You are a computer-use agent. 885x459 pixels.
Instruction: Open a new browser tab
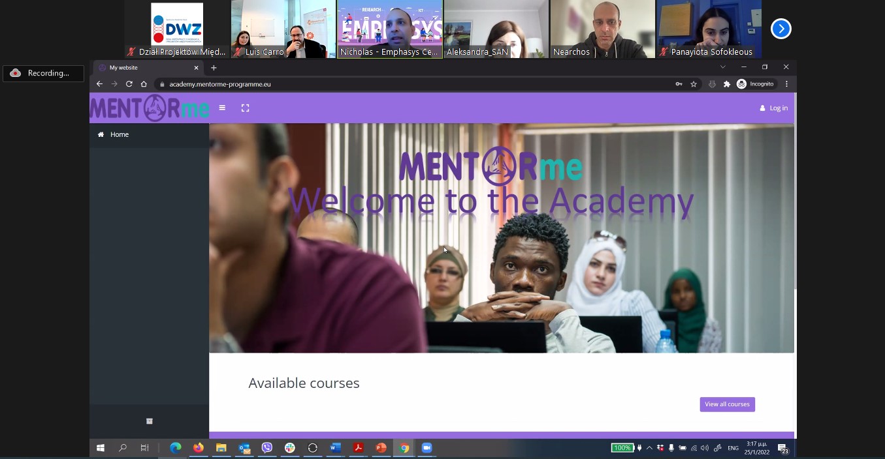[x=214, y=68]
